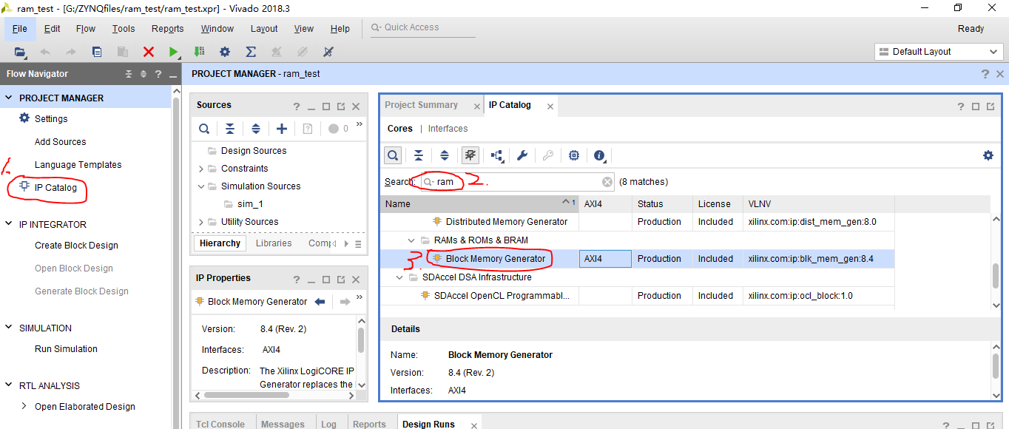Screen dimensions: 1009x429
Task: Collapse SIMULATION section chevron
Action: click(9, 328)
